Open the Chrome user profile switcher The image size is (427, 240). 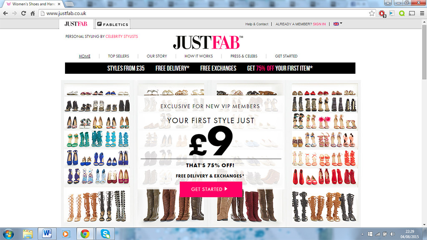coord(387,3)
